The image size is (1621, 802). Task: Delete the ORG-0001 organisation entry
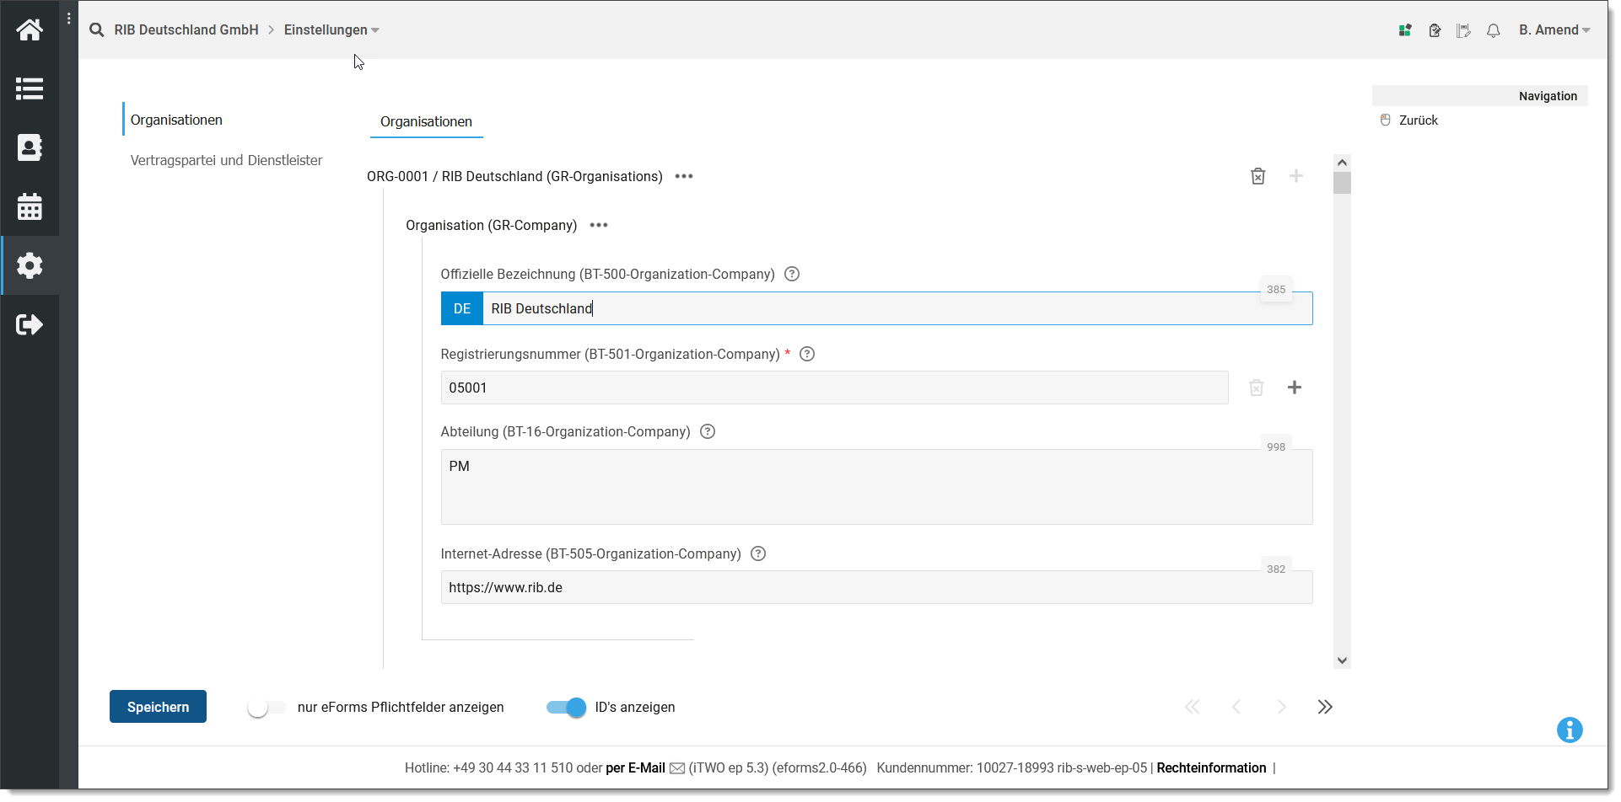(x=1257, y=176)
